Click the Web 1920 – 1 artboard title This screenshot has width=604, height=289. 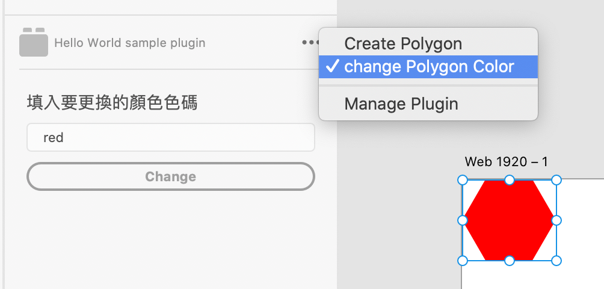point(506,161)
